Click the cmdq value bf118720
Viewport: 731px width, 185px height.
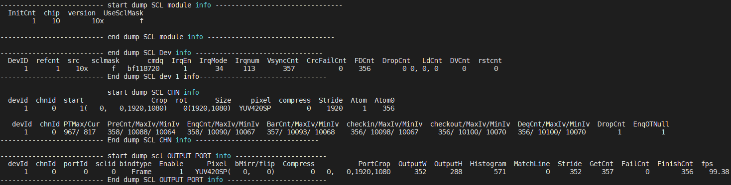pos(143,68)
